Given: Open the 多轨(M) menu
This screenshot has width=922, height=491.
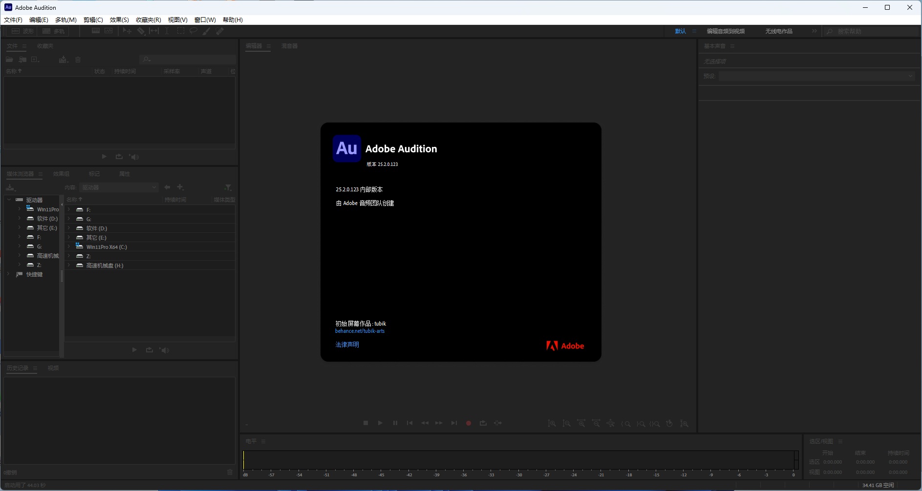Looking at the screenshot, I should pos(66,20).
